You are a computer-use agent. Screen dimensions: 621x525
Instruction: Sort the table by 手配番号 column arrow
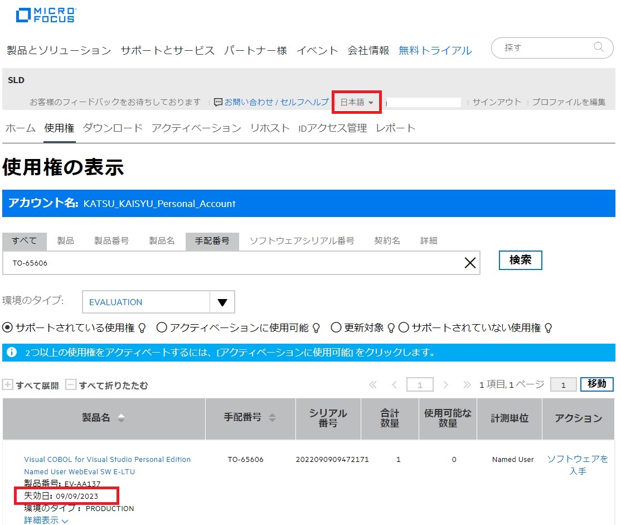pyautogui.click(x=272, y=417)
